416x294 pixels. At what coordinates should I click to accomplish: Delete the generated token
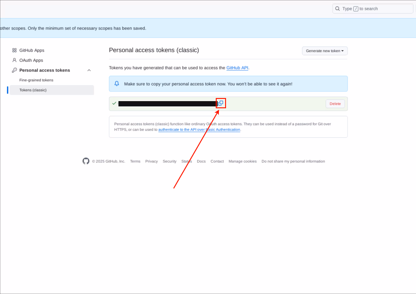(335, 104)
